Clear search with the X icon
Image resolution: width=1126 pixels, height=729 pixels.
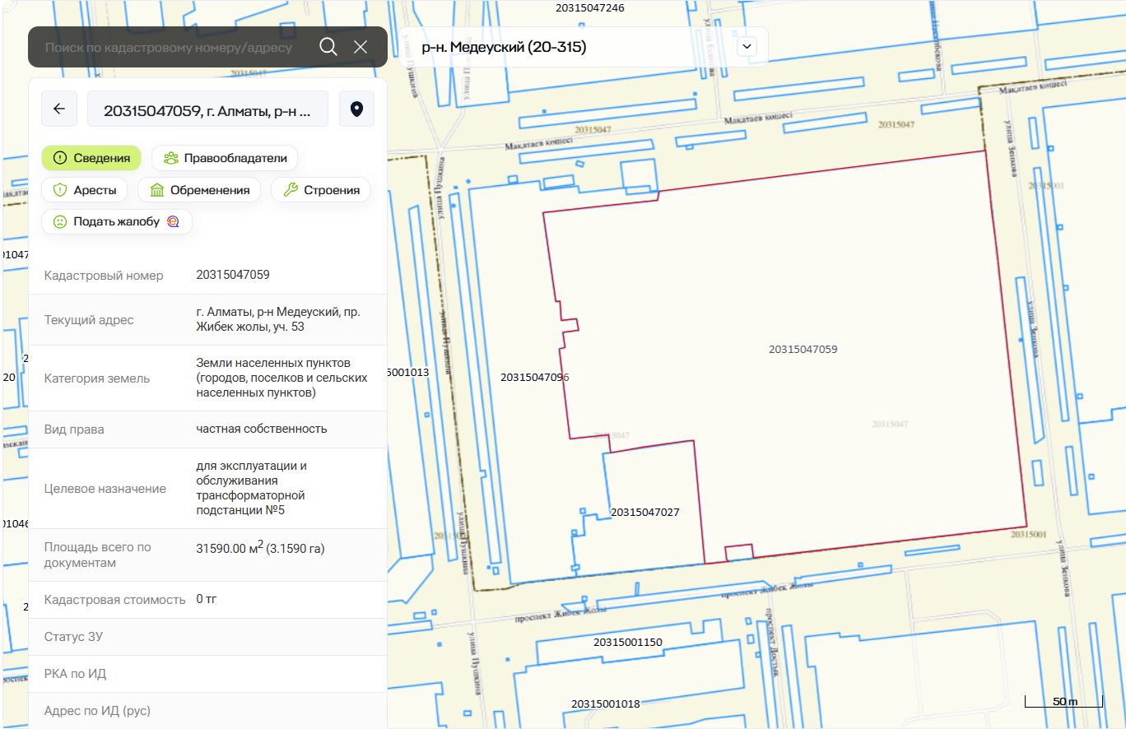[361, 47]
